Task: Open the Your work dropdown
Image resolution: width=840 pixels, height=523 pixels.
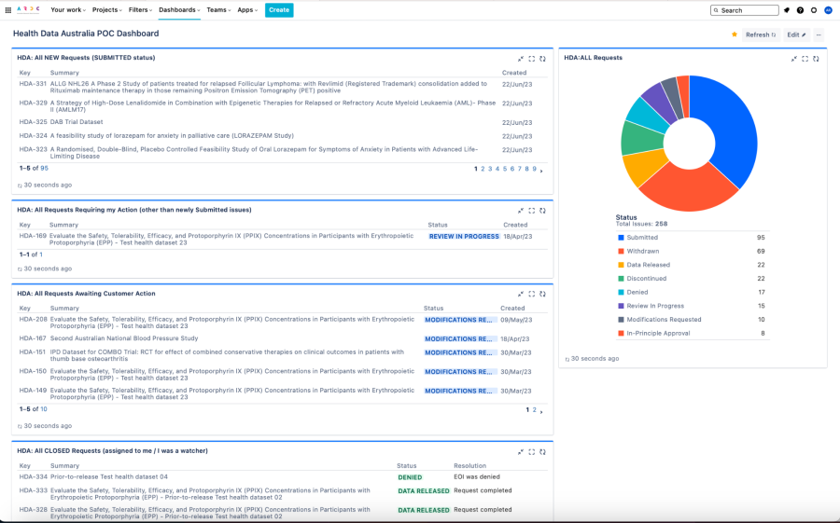Action: click(68, 10)
